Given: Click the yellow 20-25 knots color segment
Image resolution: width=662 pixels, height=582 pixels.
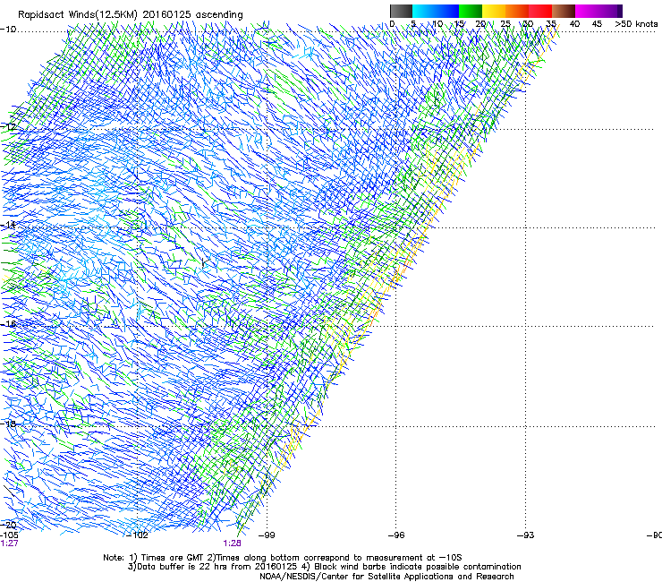Looking at the screenshot, I should (x=494, y=11).
